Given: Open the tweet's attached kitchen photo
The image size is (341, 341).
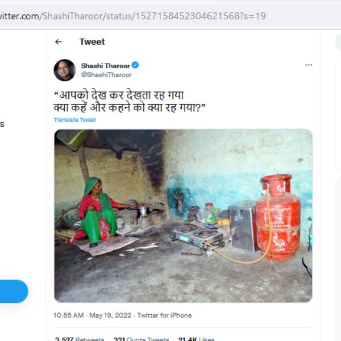Looking at the screenshot, I should click(183, 215).
